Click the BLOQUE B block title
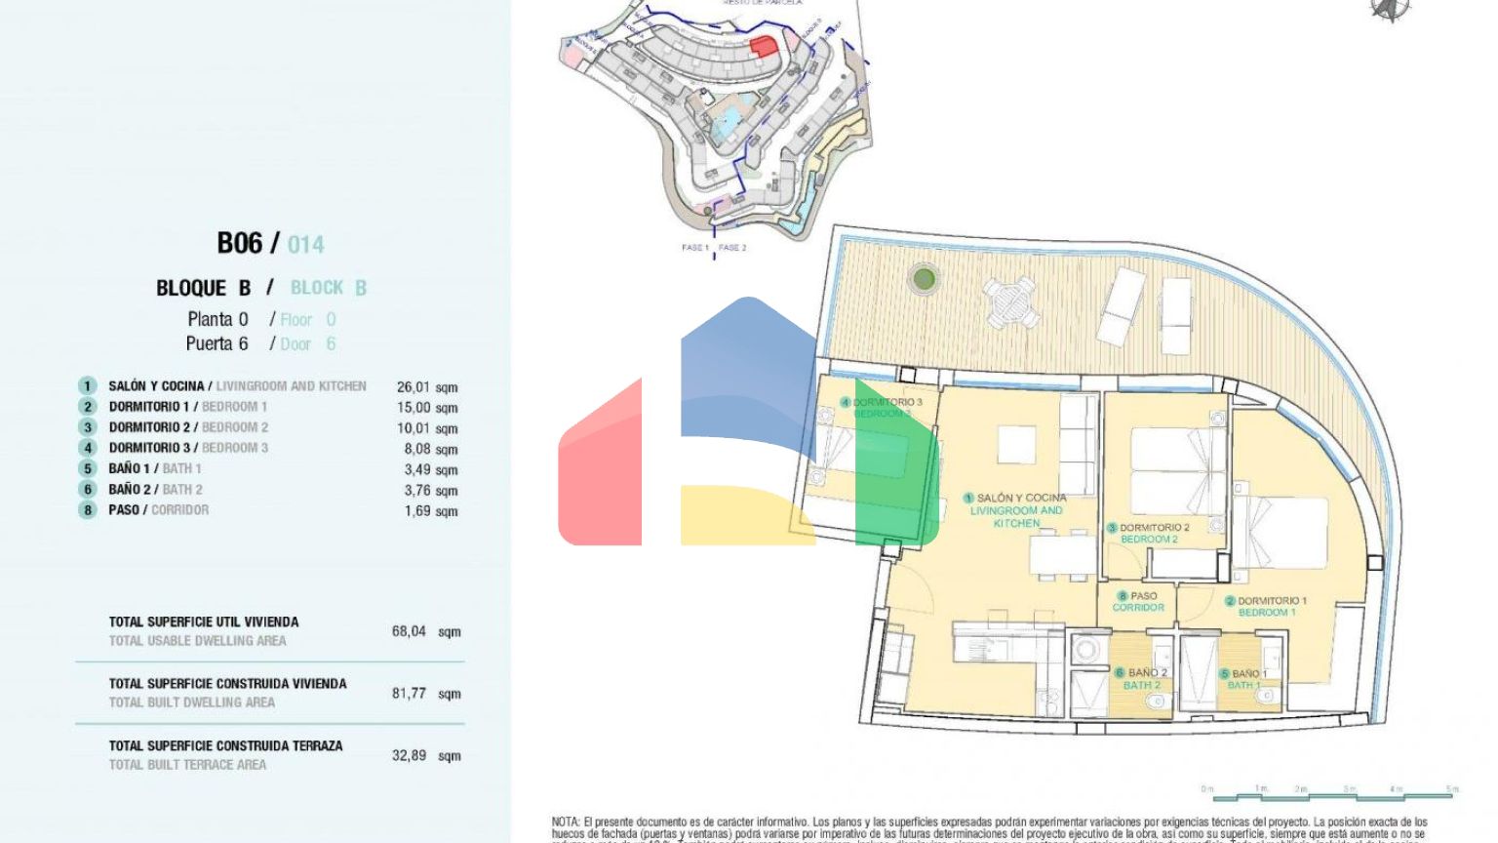This screenshot has width=1498, height=843. (x=204, y=288)
